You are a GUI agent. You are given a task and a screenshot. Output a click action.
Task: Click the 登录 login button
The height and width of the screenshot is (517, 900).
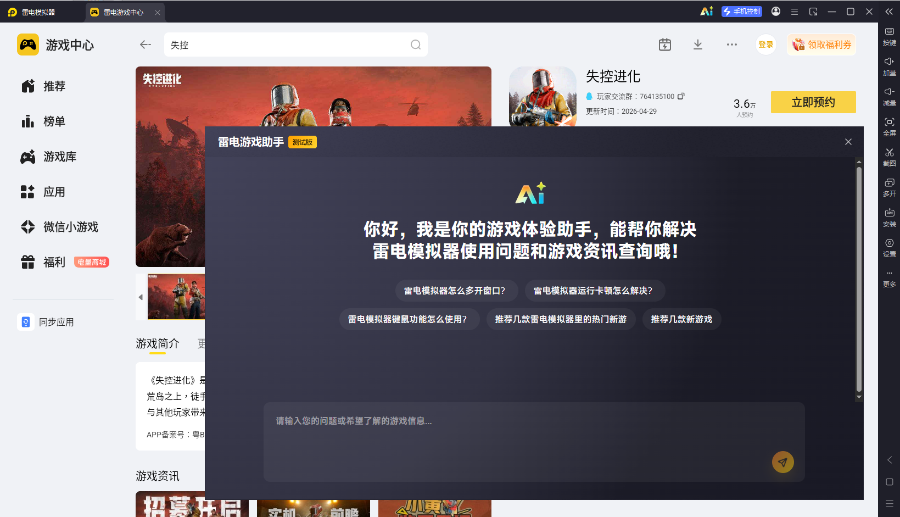[766, 45]
